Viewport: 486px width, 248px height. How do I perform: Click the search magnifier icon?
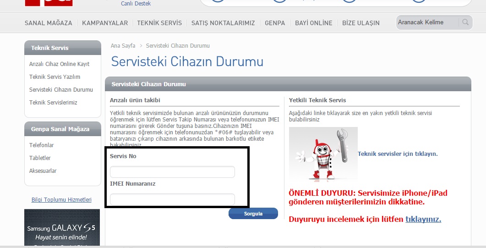[x=465, y=22]
